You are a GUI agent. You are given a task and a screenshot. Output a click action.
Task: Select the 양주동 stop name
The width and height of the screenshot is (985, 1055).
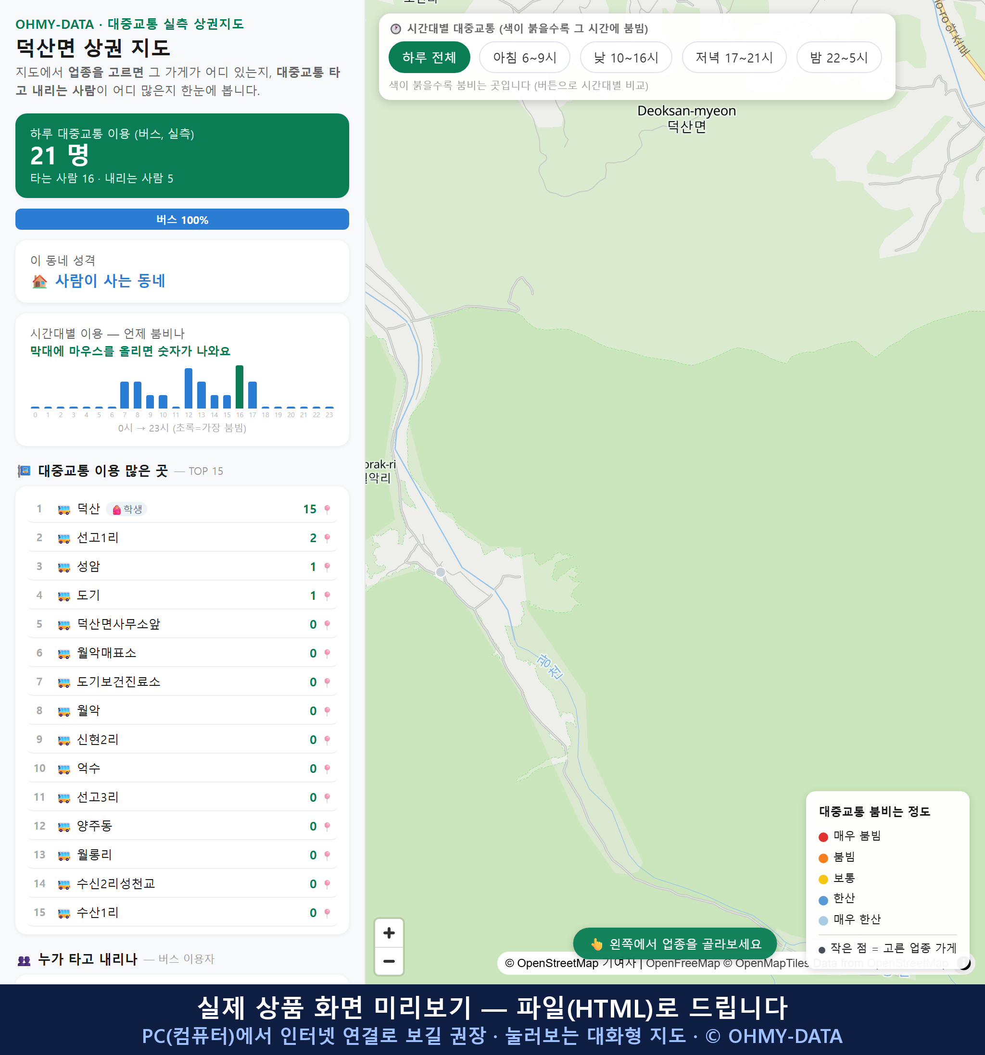tap(95, 826)
